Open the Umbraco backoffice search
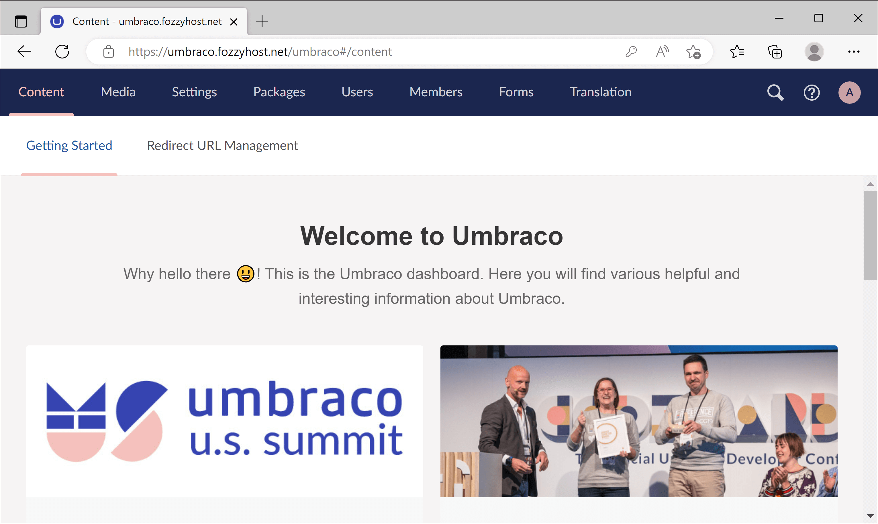This screenshot has height=524, width=878. point(775,93)
